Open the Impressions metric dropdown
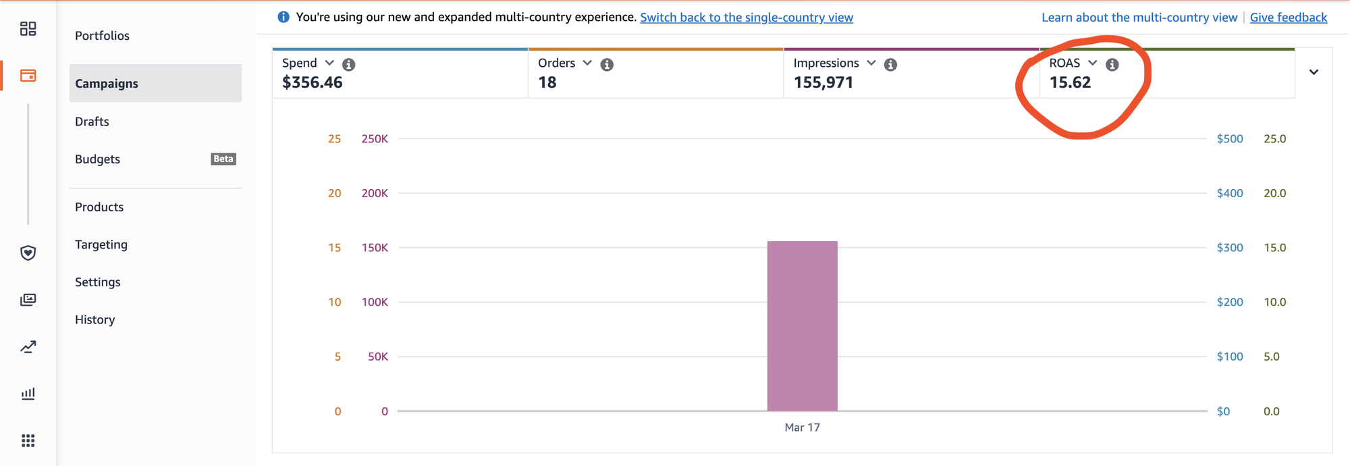Screen dimensions: 1350x466 point(871,63)
